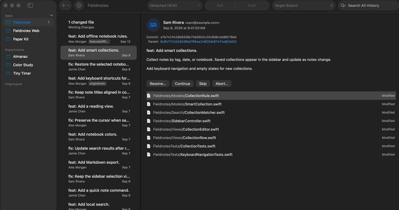Open the Target Branch dropdown

(303, 5)
